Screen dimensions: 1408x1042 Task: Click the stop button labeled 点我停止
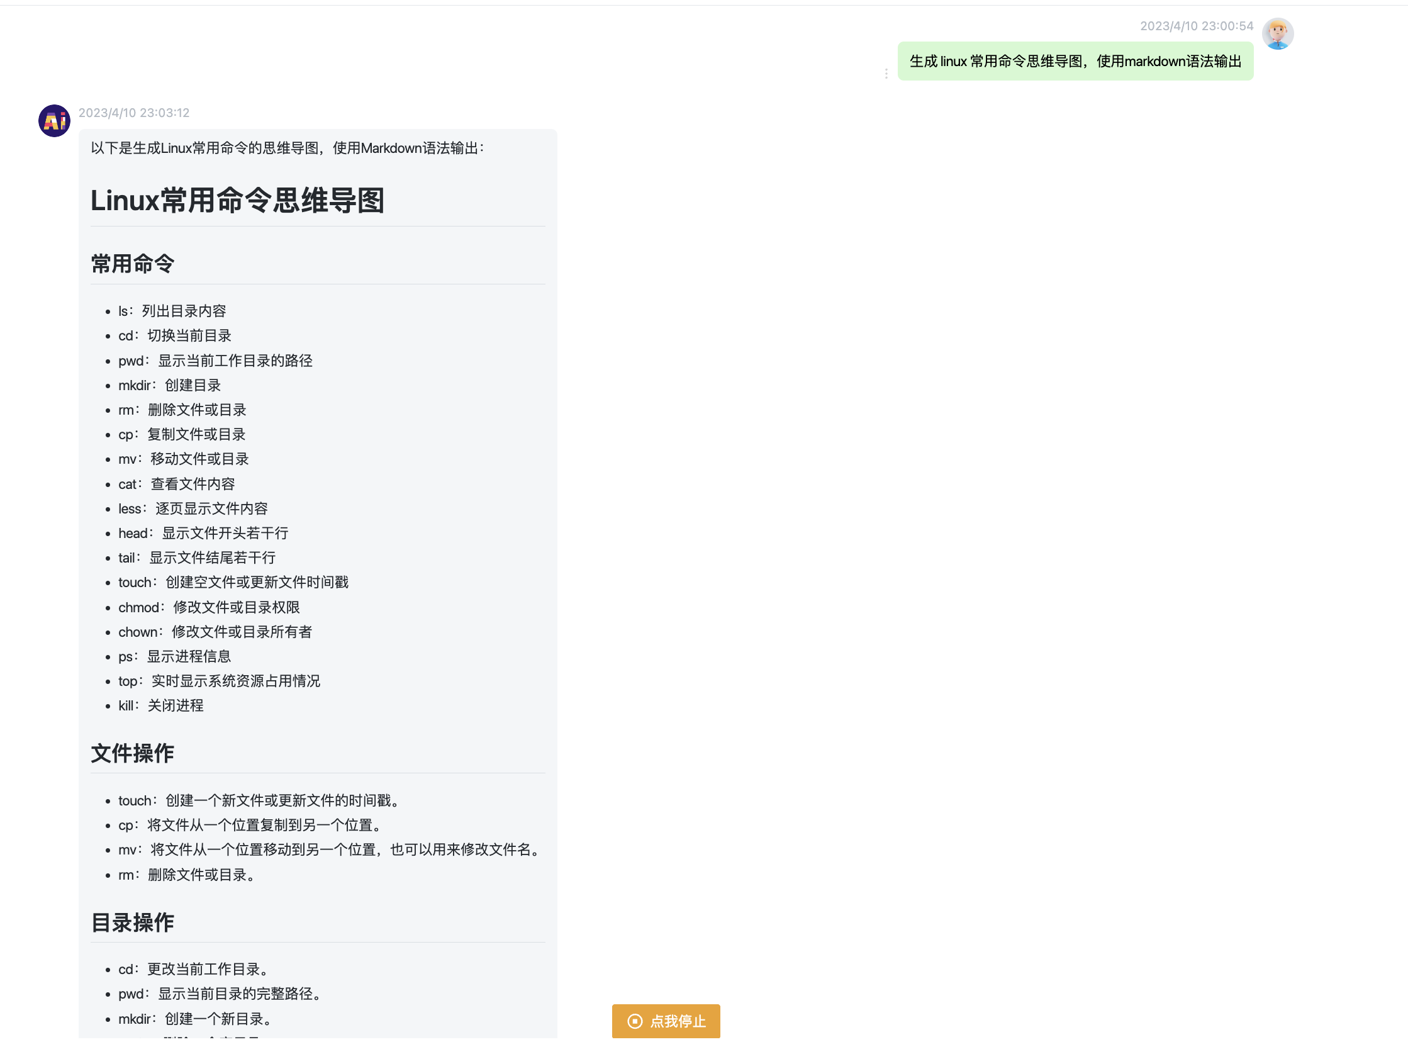pos(665,1020)
